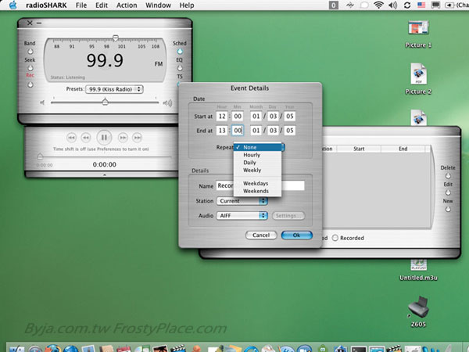Viewport: 469px width, 352px height.
Task: Click the US flag input menu icon
Action: point(421,5)
